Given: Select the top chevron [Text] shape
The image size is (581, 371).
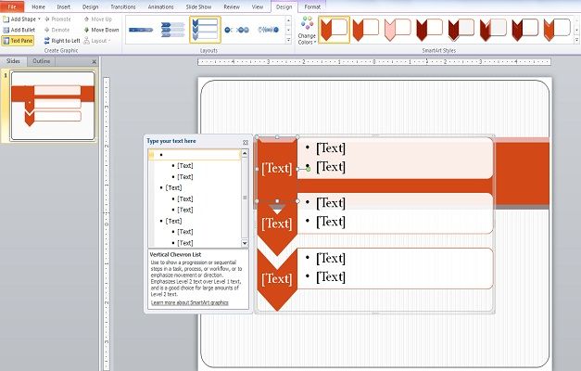Looking at the screenshot, I should [277, 169].
